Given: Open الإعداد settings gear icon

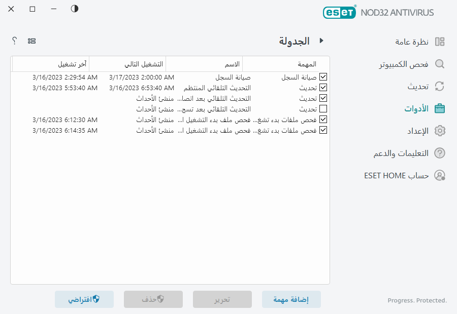Looking at the screenshot, I should (440, 131).
